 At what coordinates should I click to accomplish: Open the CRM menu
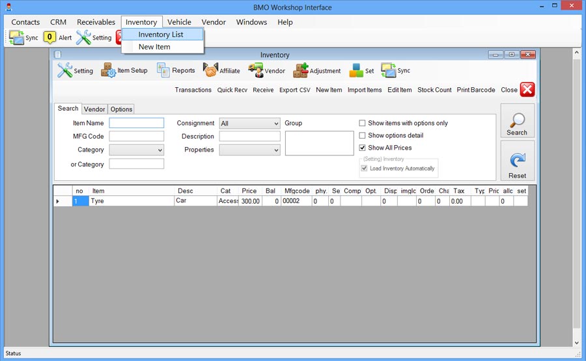coord(59,22)
